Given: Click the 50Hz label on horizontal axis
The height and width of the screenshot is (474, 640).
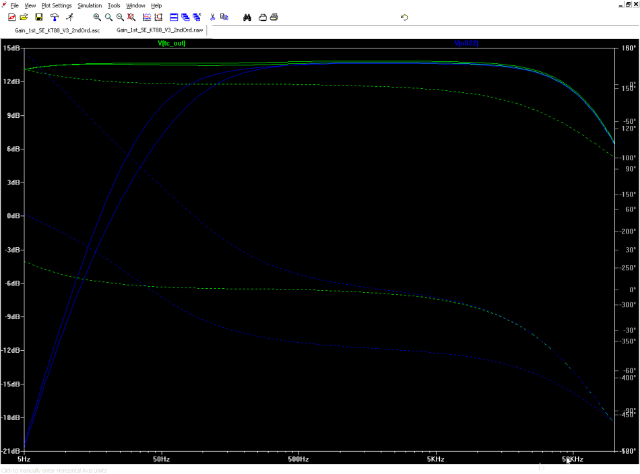Looking at the screenshot, I should click(x=161, y=459).
